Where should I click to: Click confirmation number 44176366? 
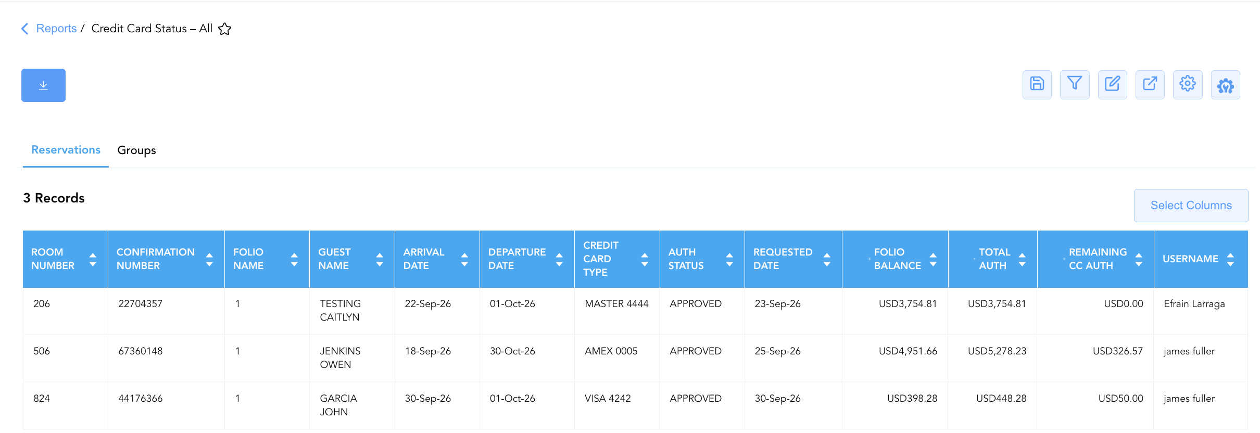pyautogui.click(x=141, y=399)
